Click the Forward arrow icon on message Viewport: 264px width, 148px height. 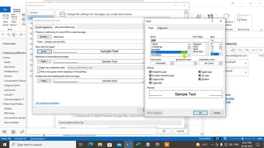(x=253, y=50)
